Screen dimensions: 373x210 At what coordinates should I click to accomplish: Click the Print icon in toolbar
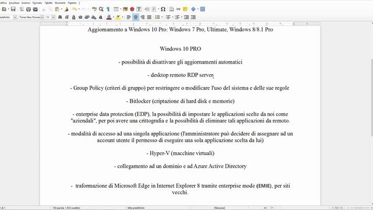coord(29,9)
